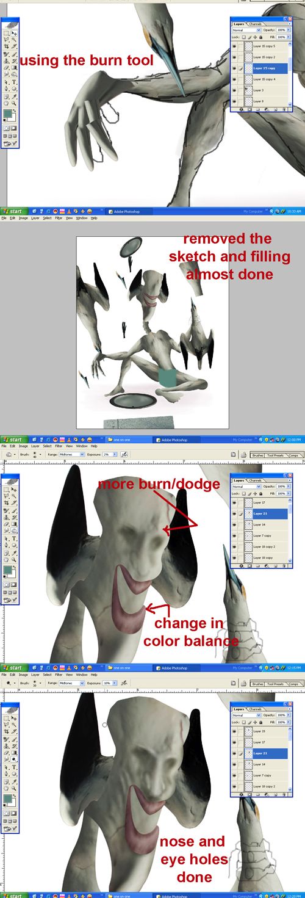Hide Layer 15 copy 5 via eye icon
This screenshot has height=898, width=305.
coord(234,46)
